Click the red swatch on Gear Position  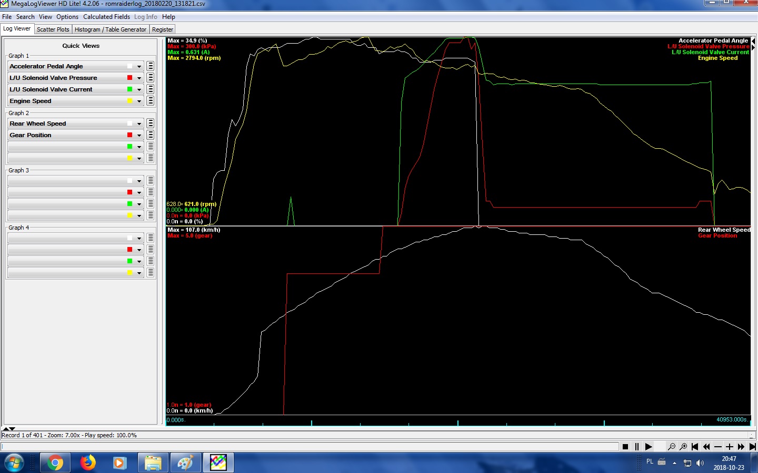coord(129,135)
